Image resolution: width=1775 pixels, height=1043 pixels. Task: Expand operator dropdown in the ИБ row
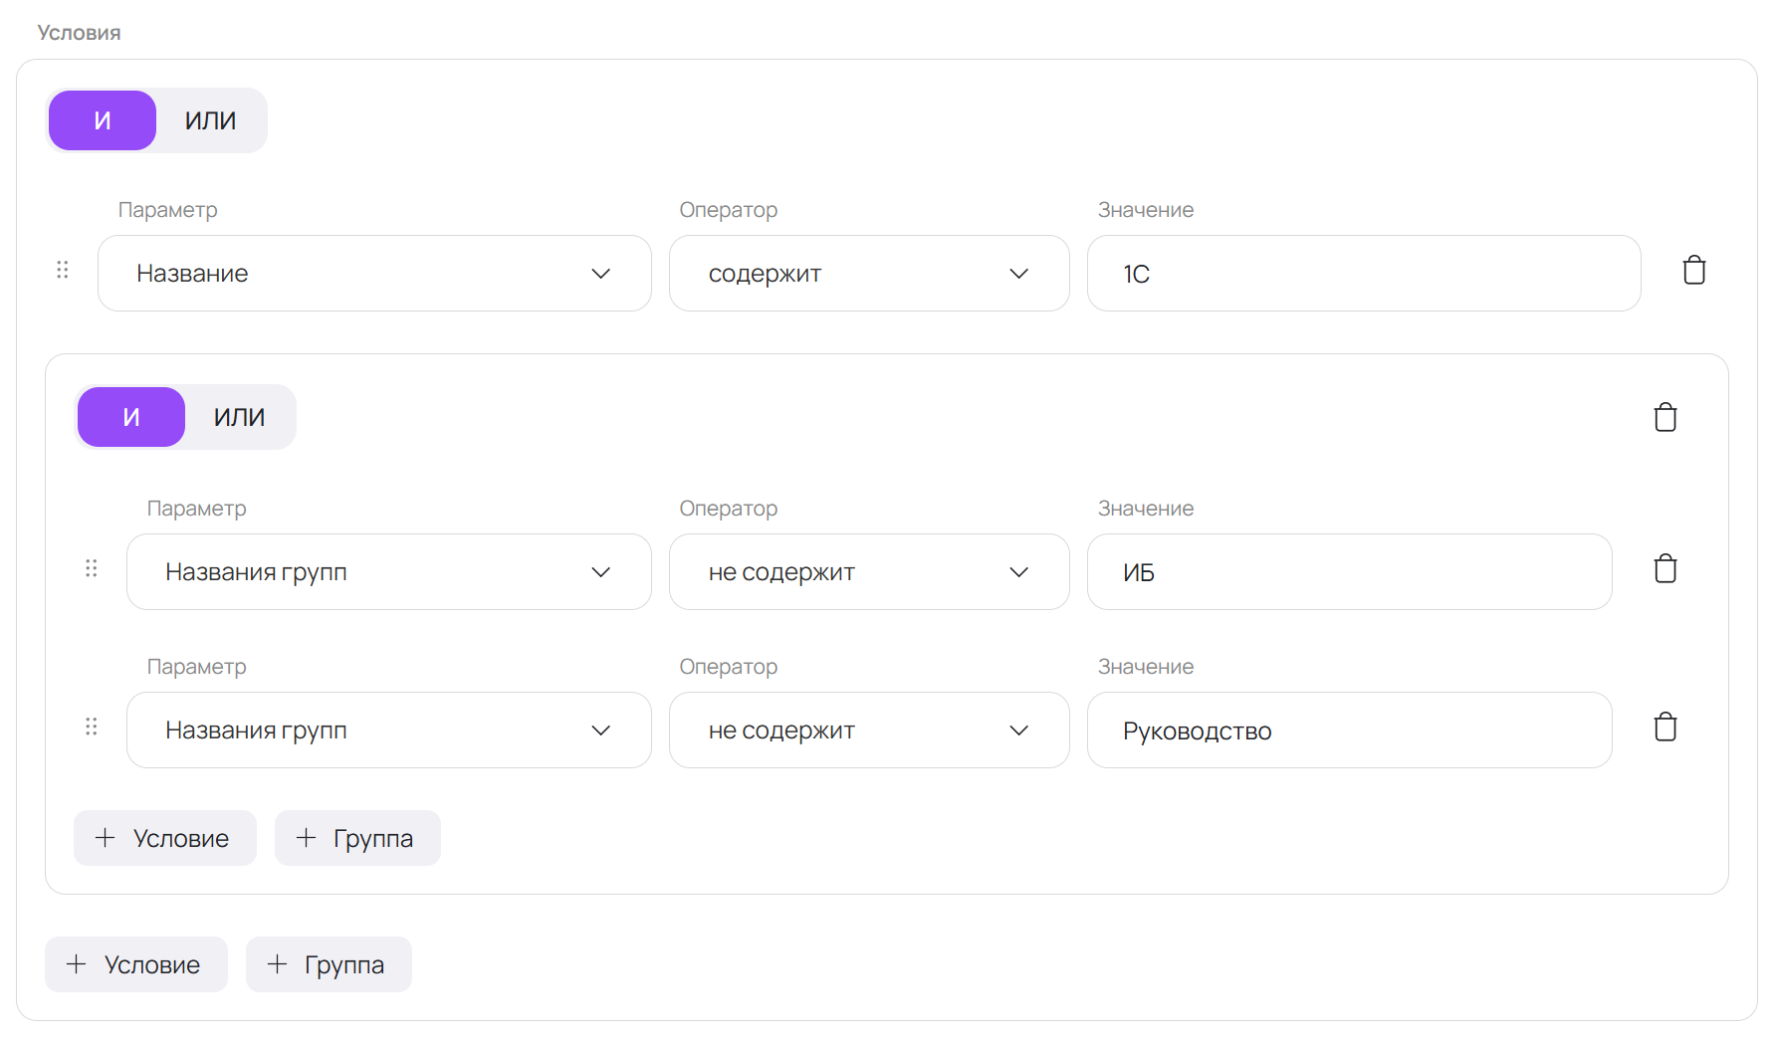pyautogui.click(x=868, y=572)
